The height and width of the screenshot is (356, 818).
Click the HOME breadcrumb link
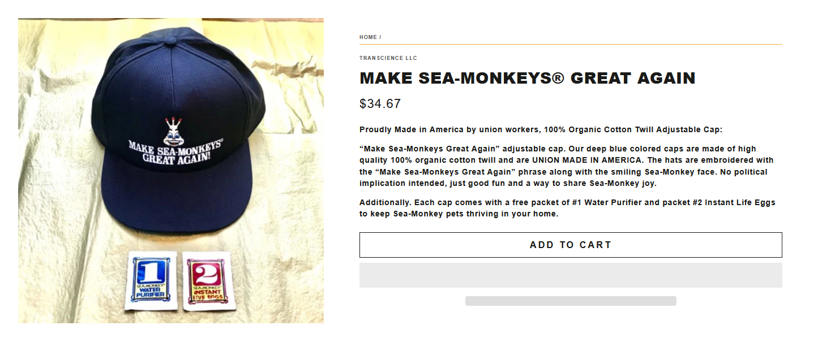[x=368, y=37]
